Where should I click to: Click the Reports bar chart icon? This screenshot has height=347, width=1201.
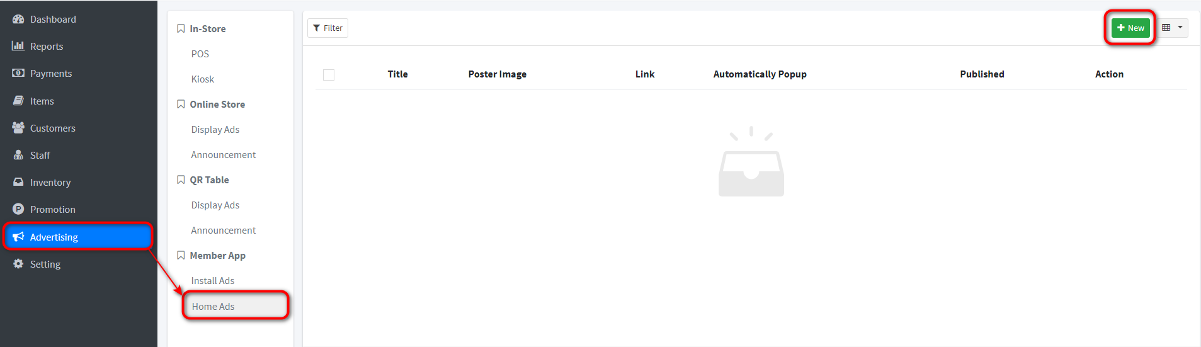pos(18,46)
